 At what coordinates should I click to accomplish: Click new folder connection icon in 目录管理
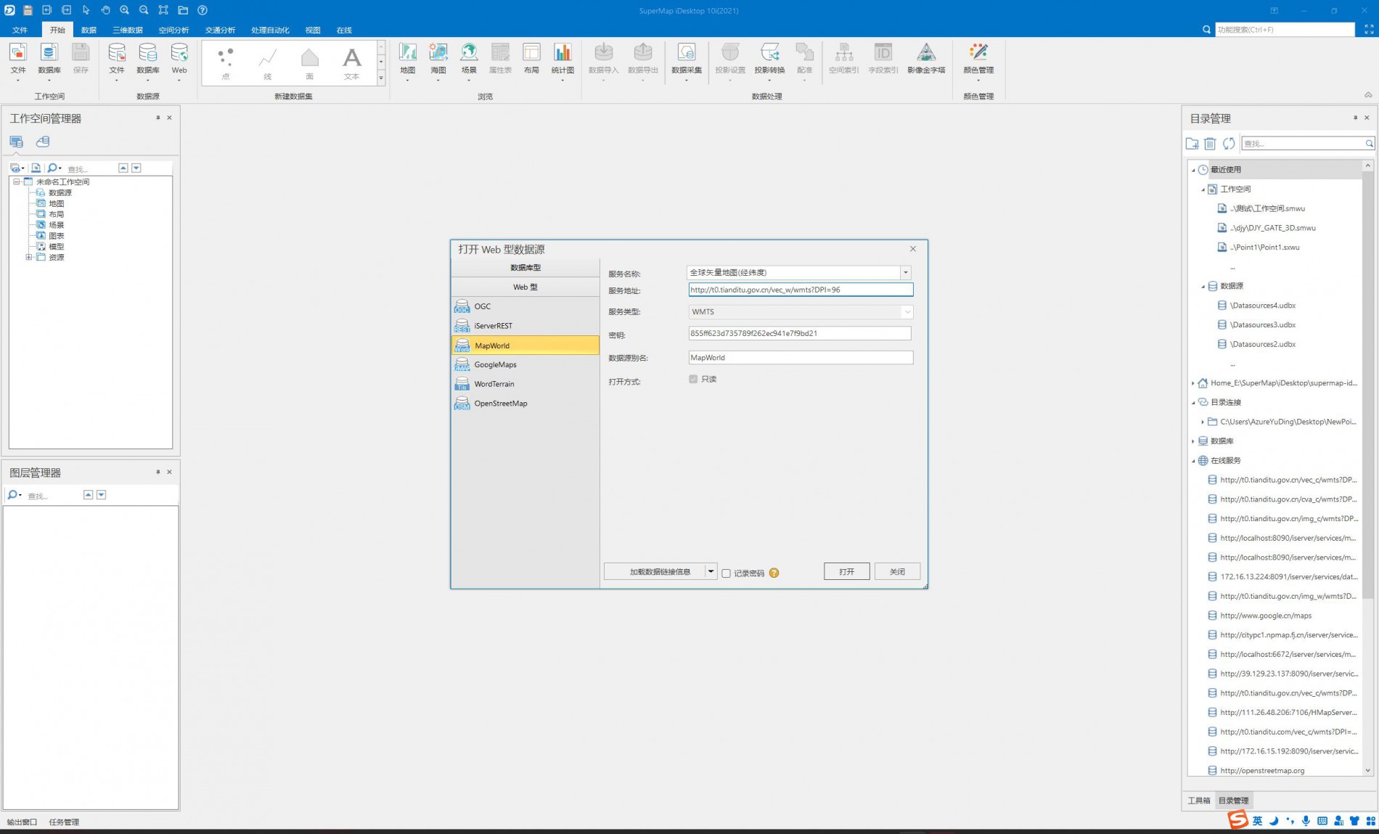1192,144
